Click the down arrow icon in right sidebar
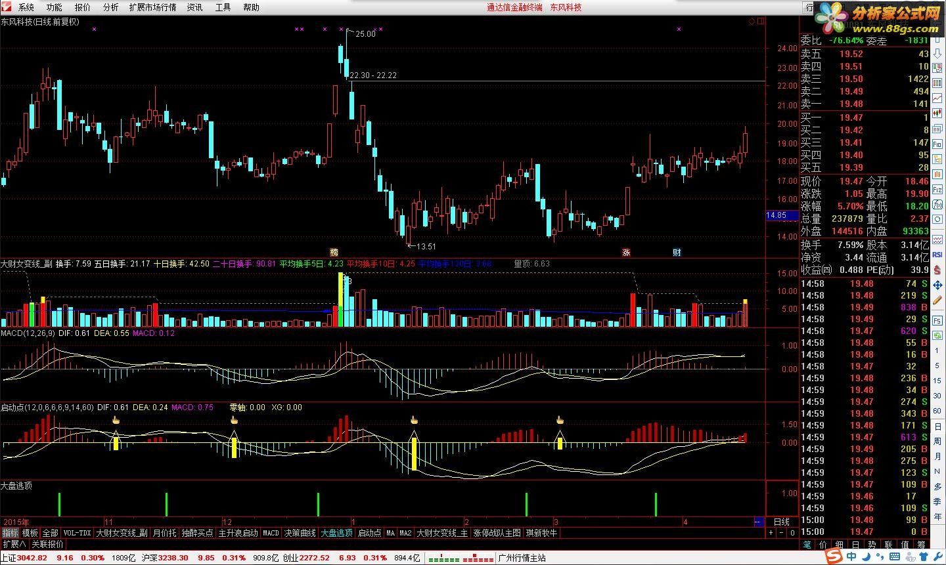Image resolution: width=946 pixels, height=565 pixels. pos(937,53)
